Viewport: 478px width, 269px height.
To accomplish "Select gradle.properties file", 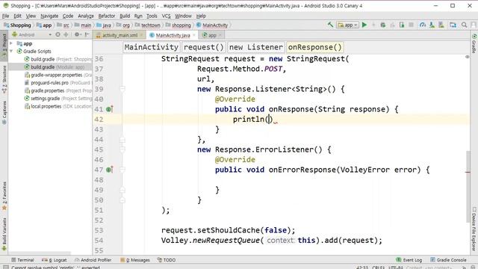I will (58, 91).
